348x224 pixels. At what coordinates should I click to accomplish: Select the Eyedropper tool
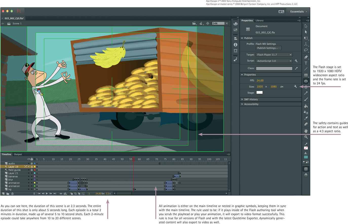(x=306, y=118)
